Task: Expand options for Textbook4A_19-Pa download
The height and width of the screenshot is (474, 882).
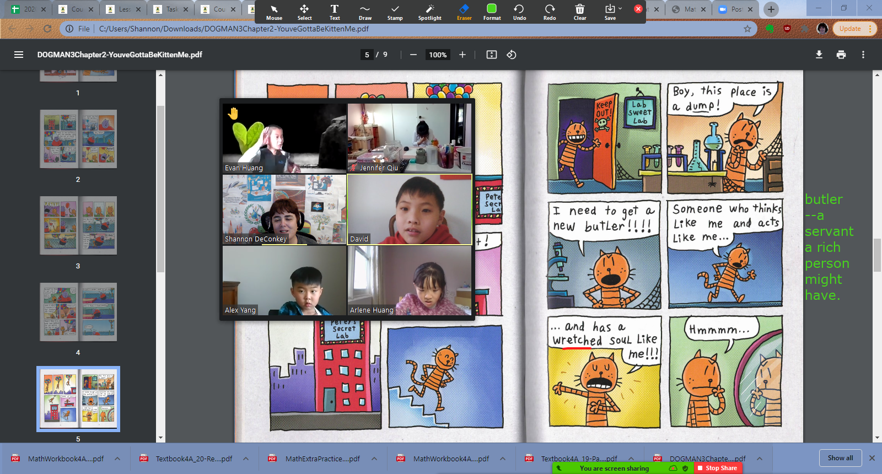Action: [x=631, y=459]
